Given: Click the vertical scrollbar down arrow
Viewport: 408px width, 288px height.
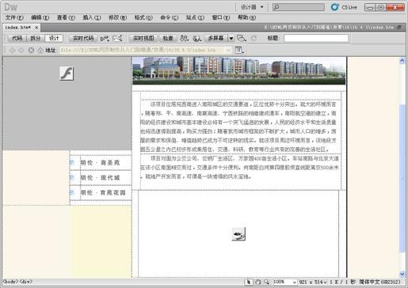Looking at the screenshot, I should pos(402,275).
